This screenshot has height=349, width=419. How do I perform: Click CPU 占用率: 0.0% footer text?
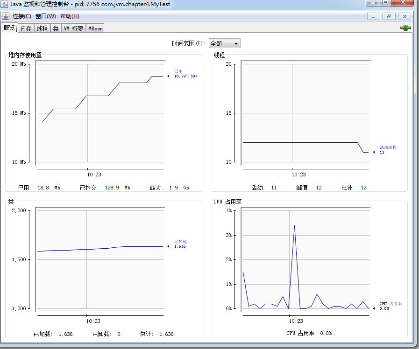(309, 333)
